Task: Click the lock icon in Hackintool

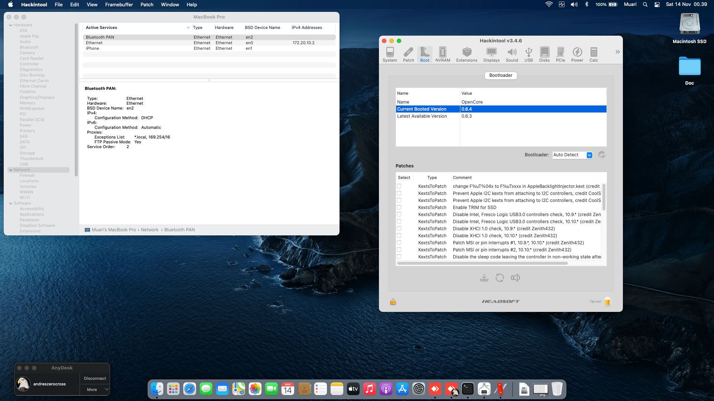Action: (393, 302)
